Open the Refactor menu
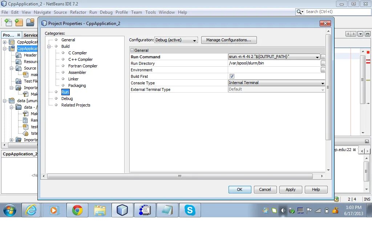Screen dimensions: 372x226 [x=78, y=12]
